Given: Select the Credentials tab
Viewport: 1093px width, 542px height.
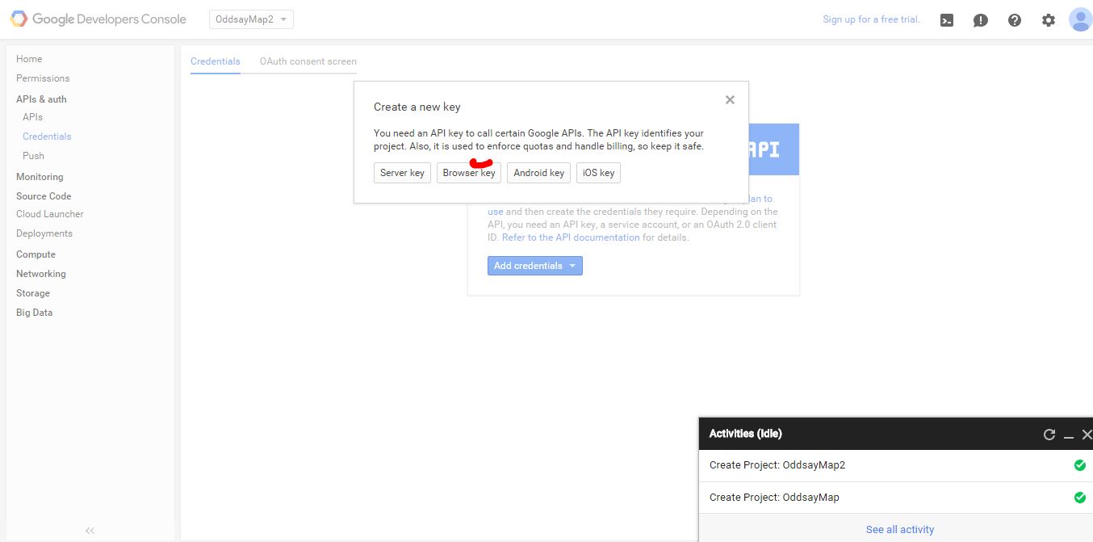Looking at the screenshot, I should [x=215, y=61].
